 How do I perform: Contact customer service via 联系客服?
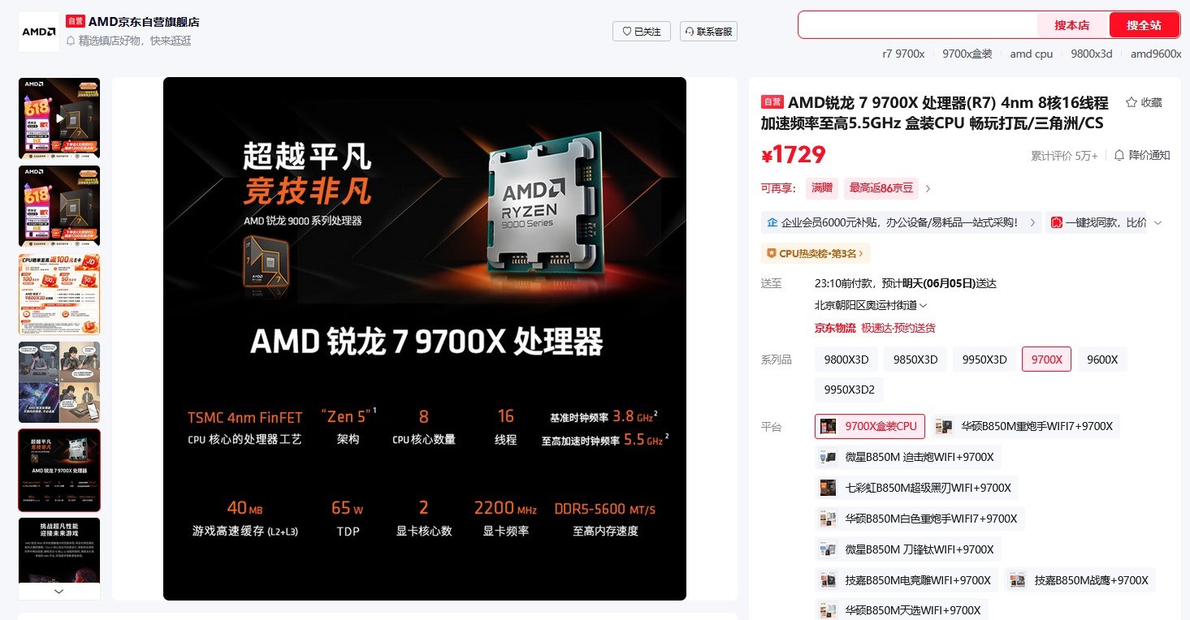[708, 32]
